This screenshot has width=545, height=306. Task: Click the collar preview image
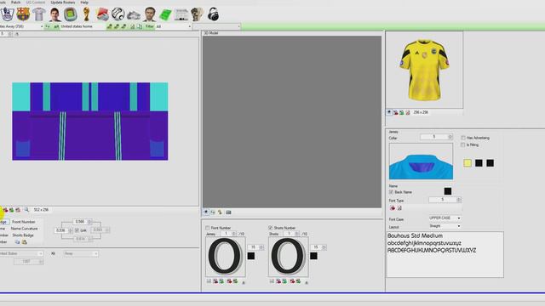pos(421,161)
